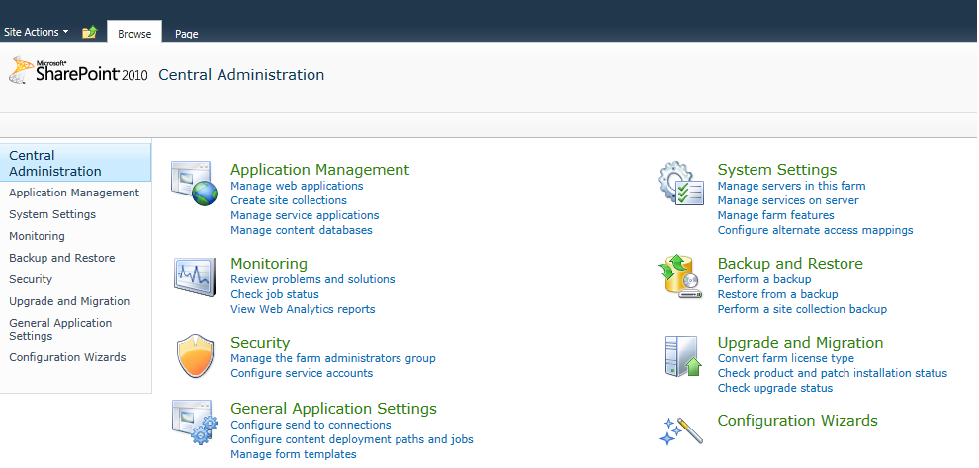Click the Configuration Wizards magic wand icon
Screen dimensions: 979x468
coord(680,430)
